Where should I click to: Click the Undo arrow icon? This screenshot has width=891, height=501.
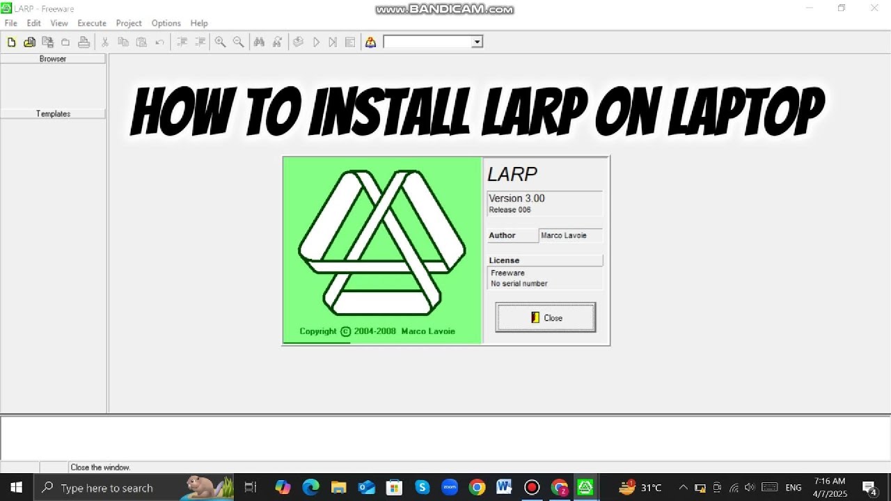[159, 42]
